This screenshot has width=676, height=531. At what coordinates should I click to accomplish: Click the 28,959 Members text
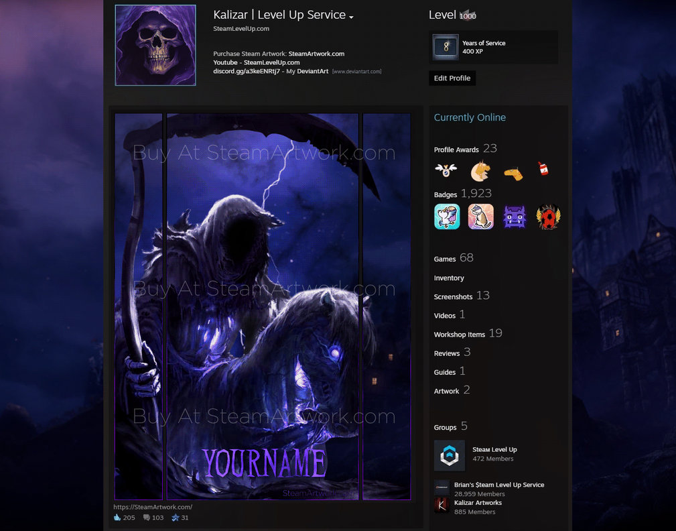(x=480, y=494)
